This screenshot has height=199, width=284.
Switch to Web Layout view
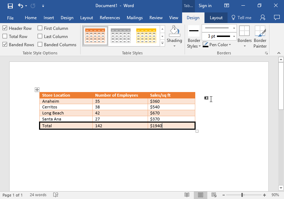click(214, 195)
